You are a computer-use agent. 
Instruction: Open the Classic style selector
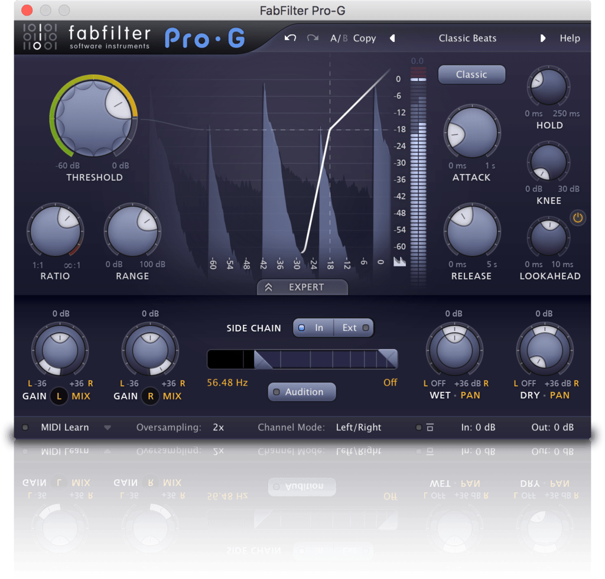pyautogui.click(x=471, y=74)
